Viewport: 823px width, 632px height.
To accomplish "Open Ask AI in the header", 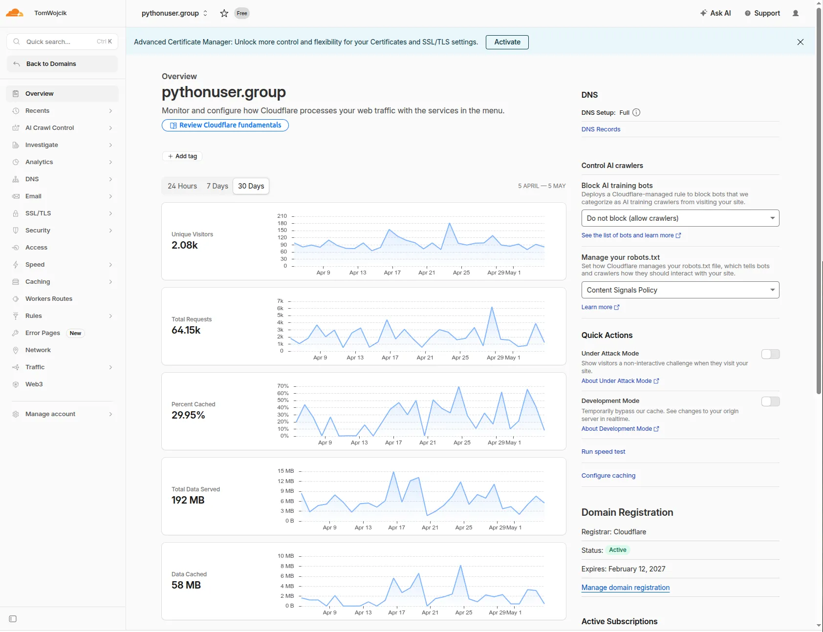I will 715,13.
